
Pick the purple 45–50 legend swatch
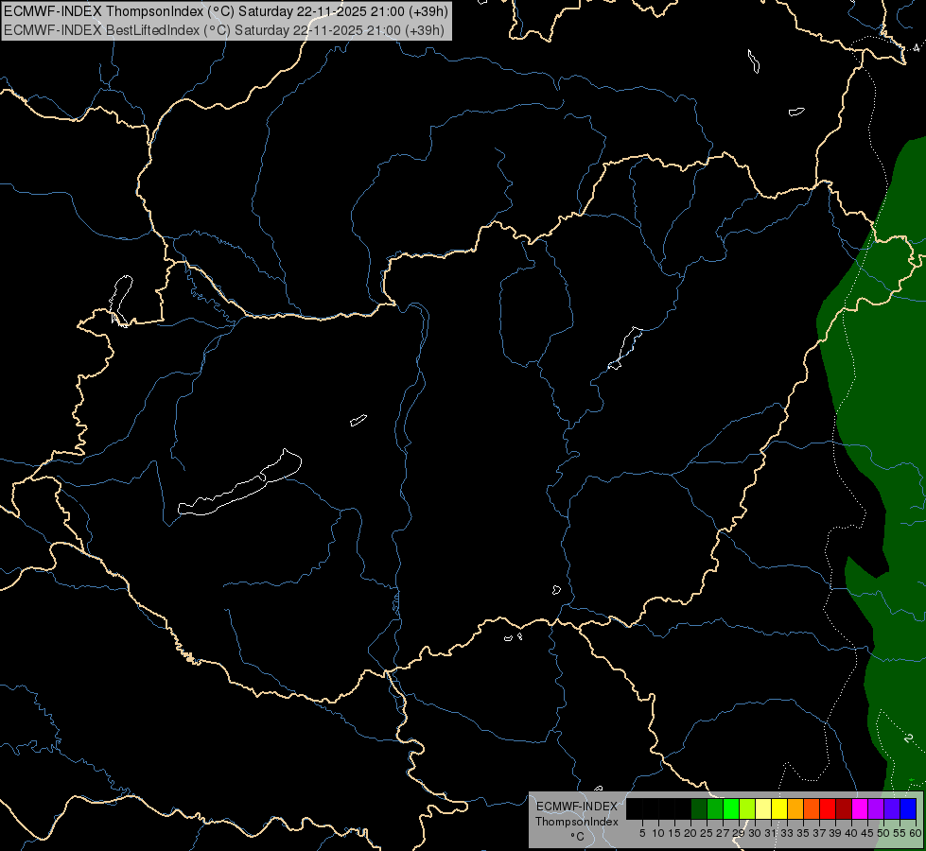coord(876,808)
